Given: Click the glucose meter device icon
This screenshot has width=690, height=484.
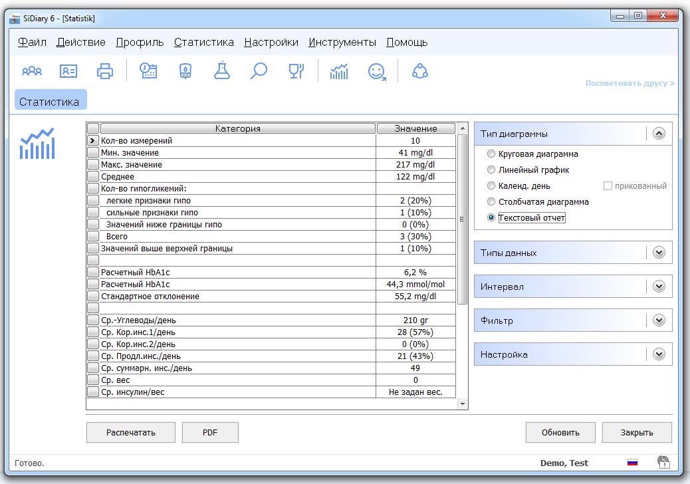Looking at the screenshot, I should tap(185, 71).
